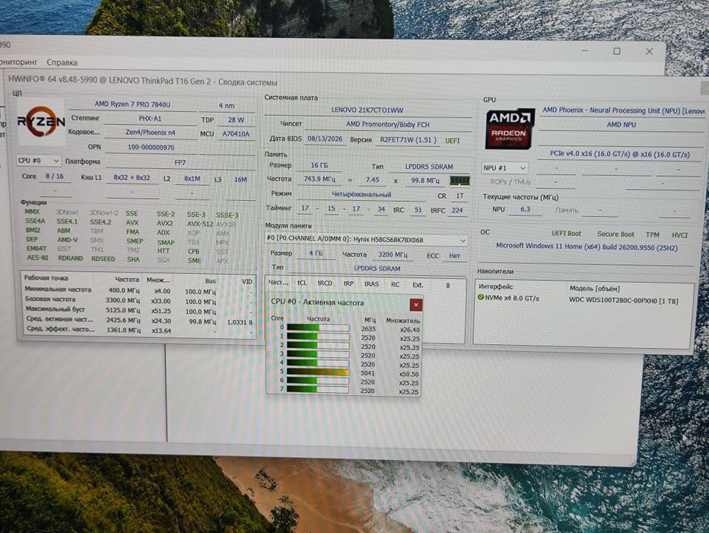This screenshot has height=533, width=709.
Task: Click the HVCI indicator
Action: click(x=679, y=235)
